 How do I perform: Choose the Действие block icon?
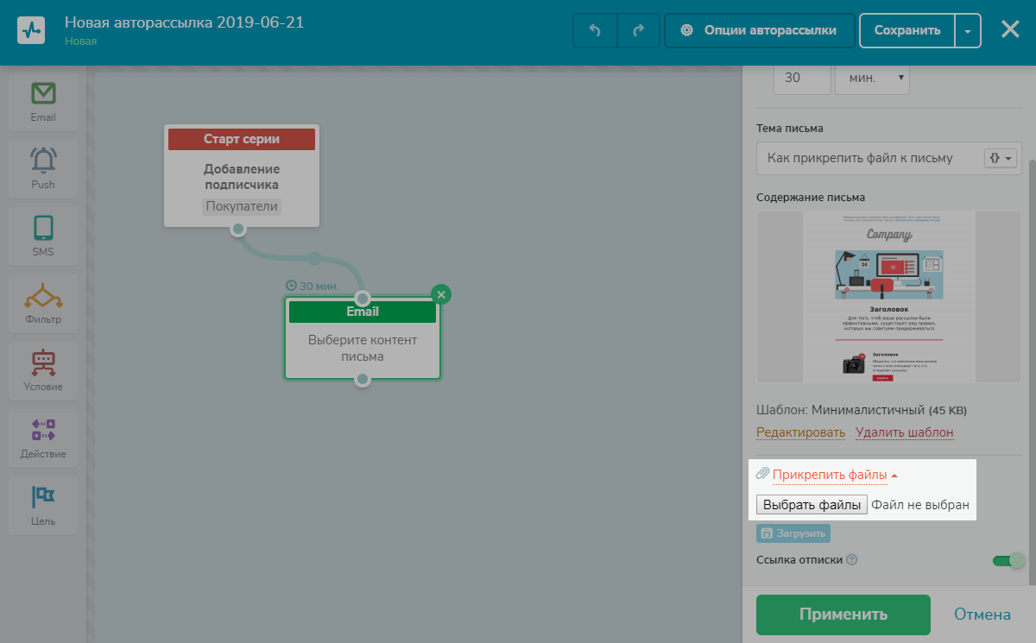43,430
